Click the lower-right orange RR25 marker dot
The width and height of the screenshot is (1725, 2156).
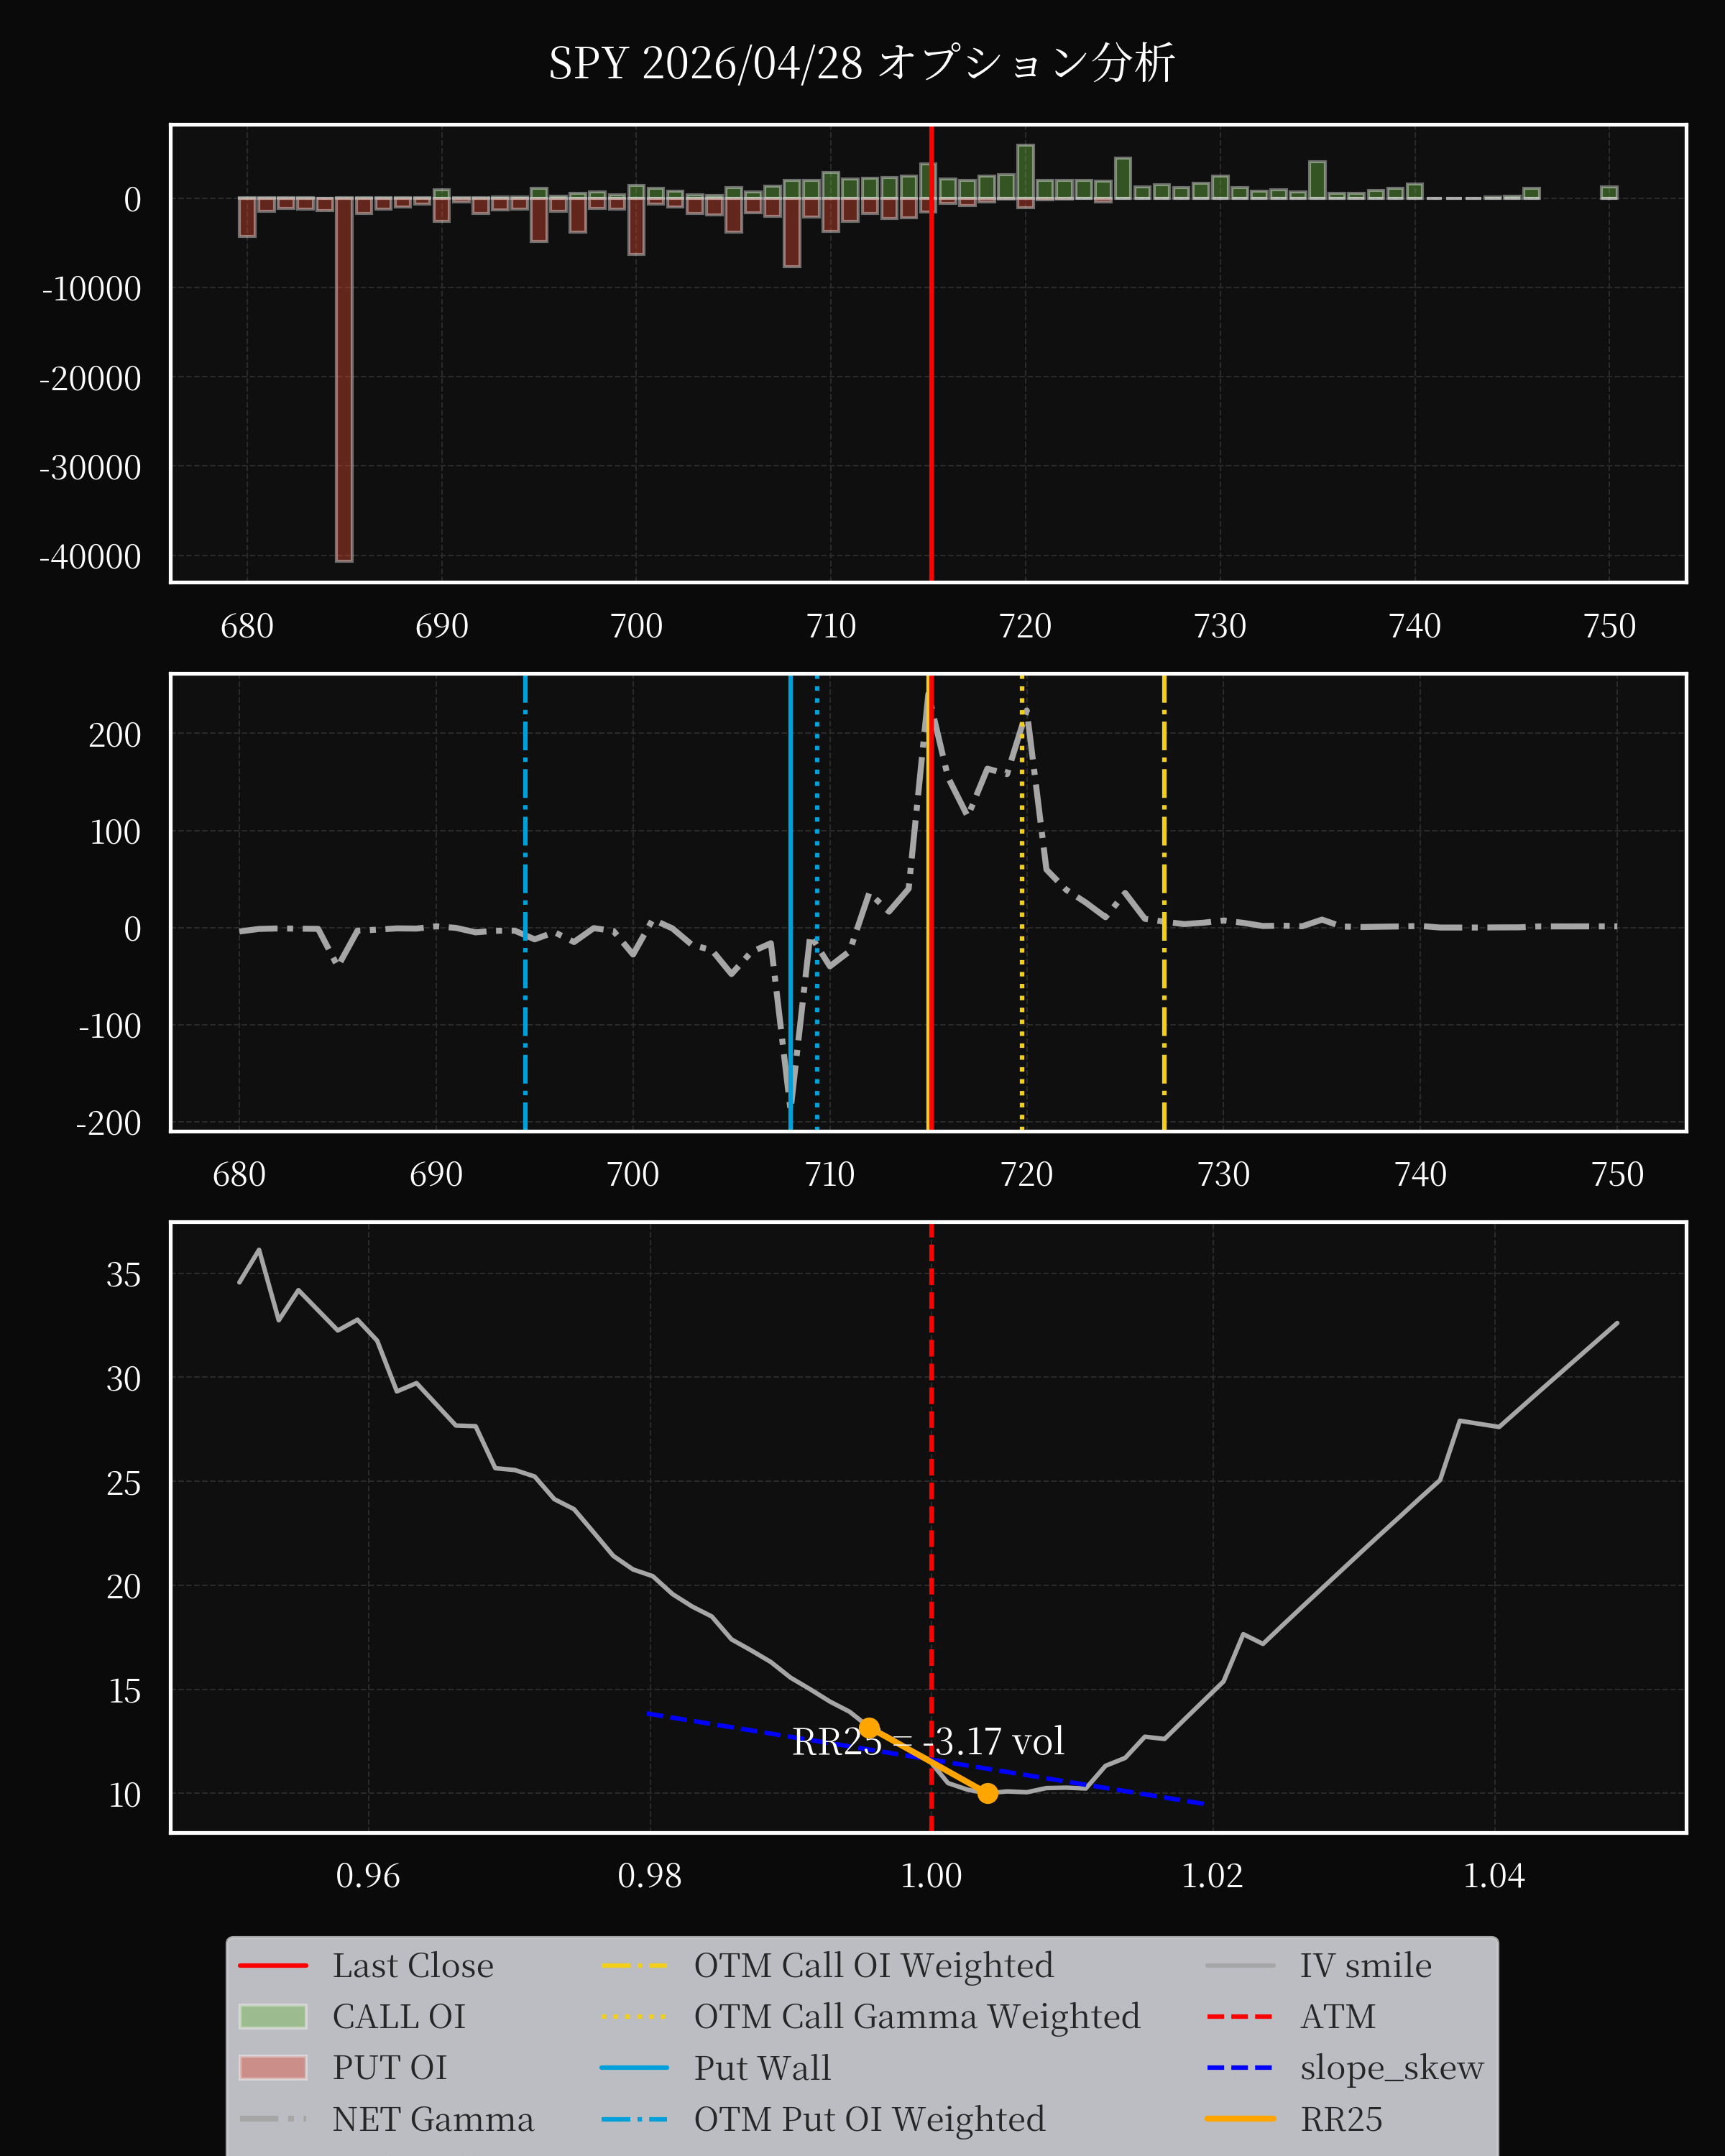coord(987,1793)
